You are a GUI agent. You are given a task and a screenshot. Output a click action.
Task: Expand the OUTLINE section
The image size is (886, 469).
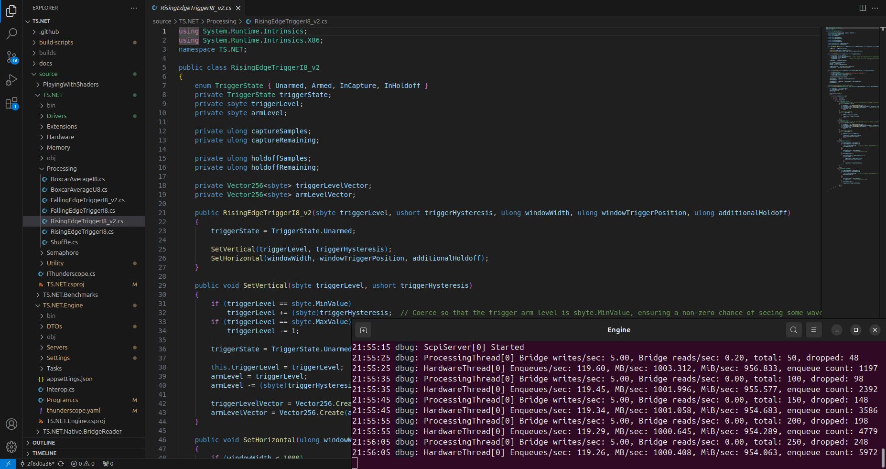coord(43,443)
